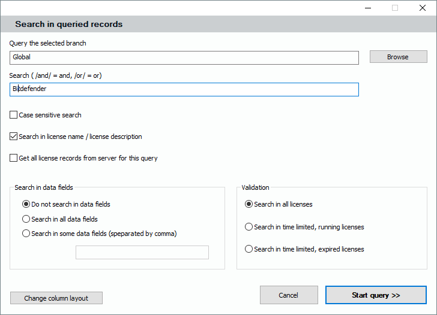Screen dimensions: 437x315
Task: Tick Get all license records from server
Action: click(14, 159)
